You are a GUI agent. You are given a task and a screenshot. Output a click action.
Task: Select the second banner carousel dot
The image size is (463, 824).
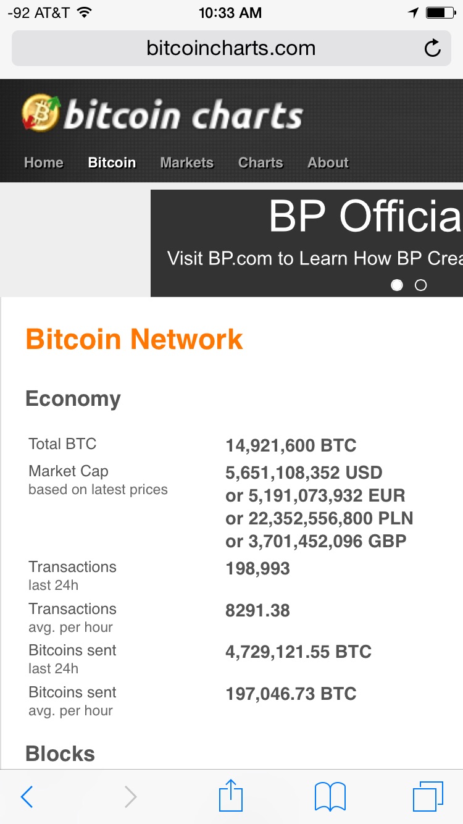(x=420, y=285)
